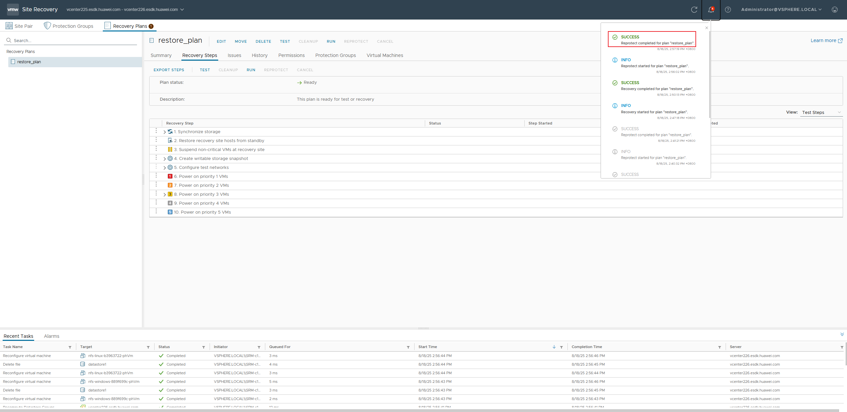Expand the Power on priority 3 VMs step
The height and width of the screenshot is (412, 847).
click(164, 194)
